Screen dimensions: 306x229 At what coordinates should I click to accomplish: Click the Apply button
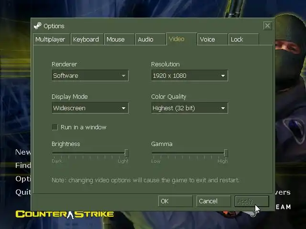pos(252,201)
